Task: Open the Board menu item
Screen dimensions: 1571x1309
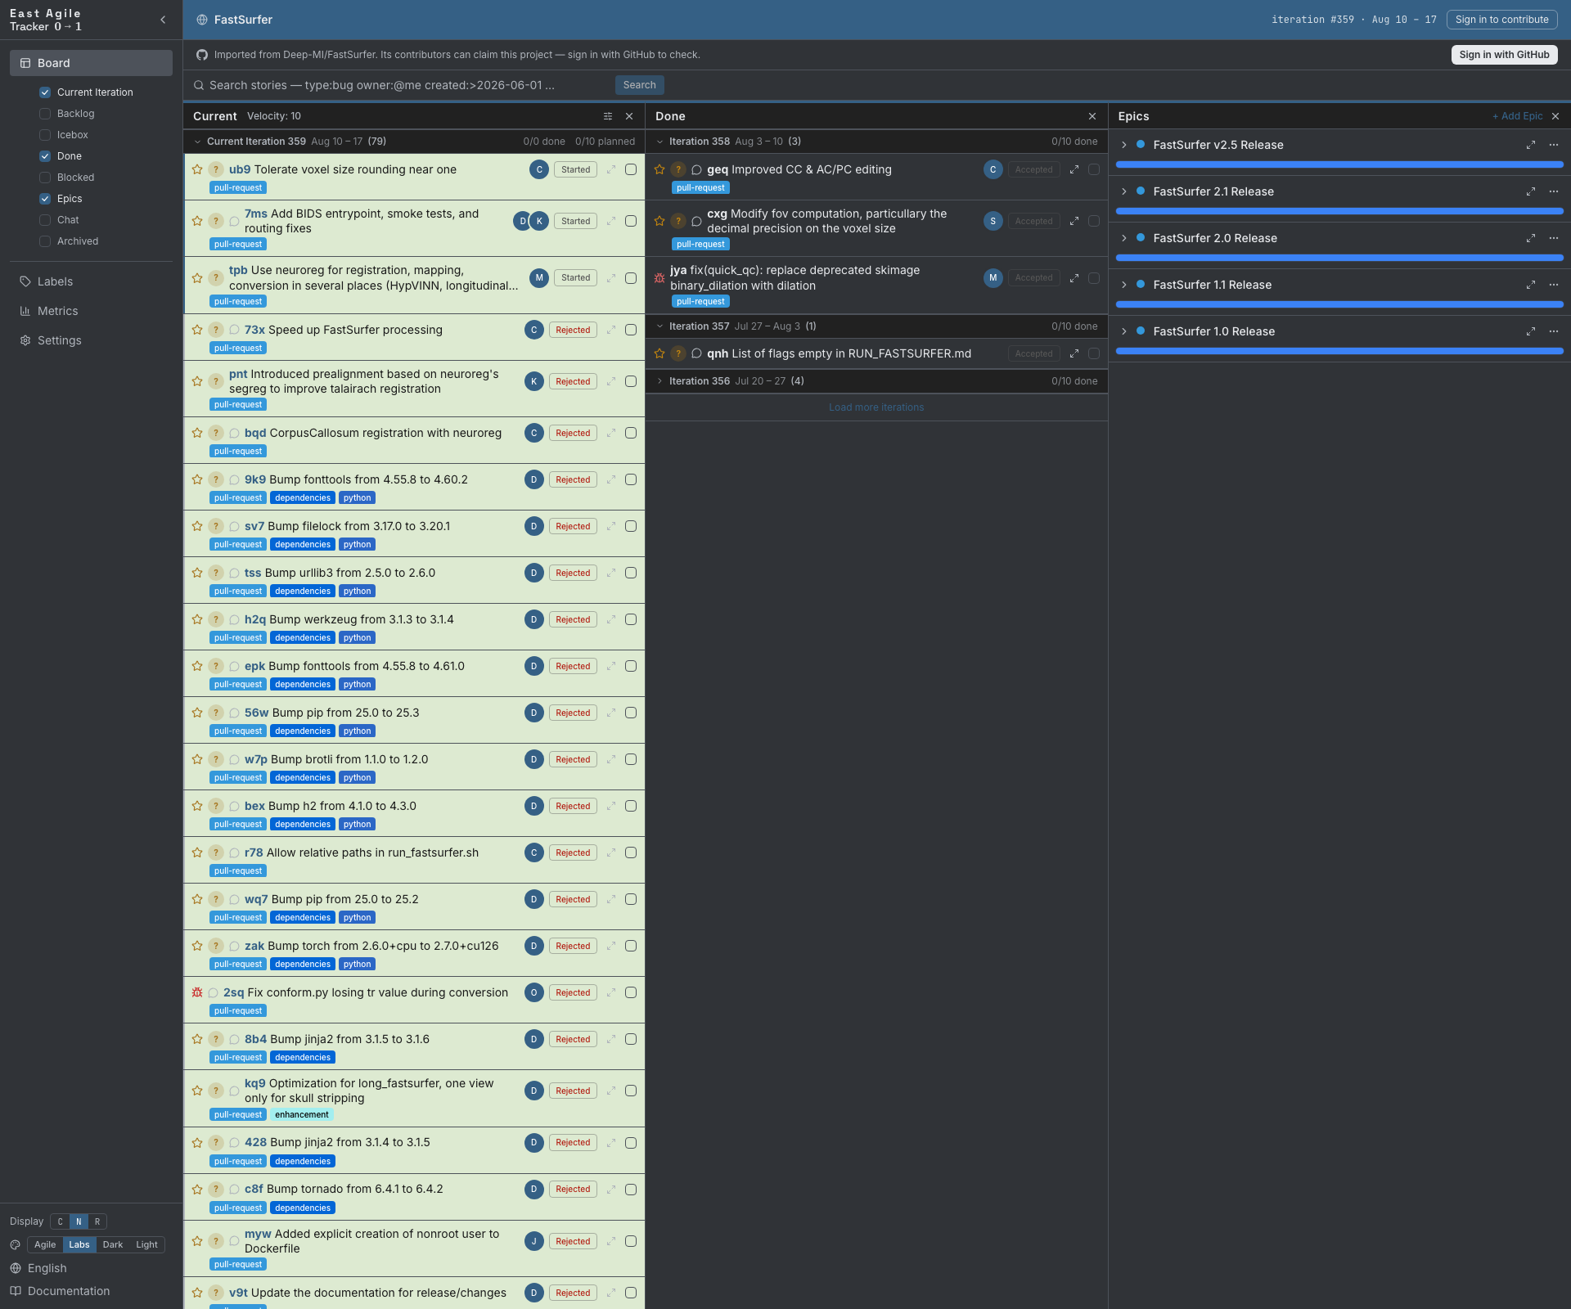Action: click(x=91, y=63)
